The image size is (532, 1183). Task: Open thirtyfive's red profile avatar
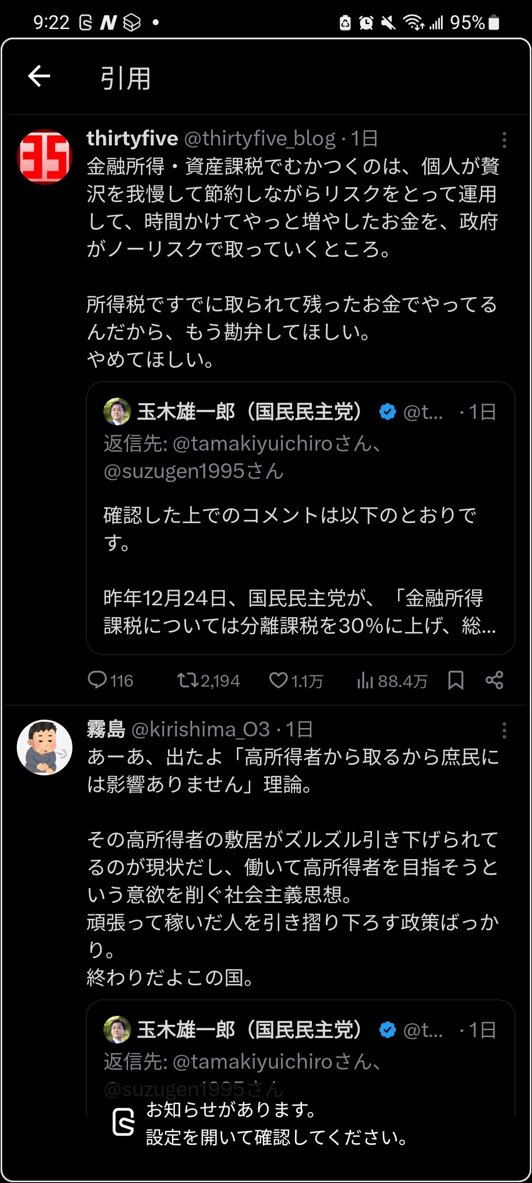pos(45,157)
